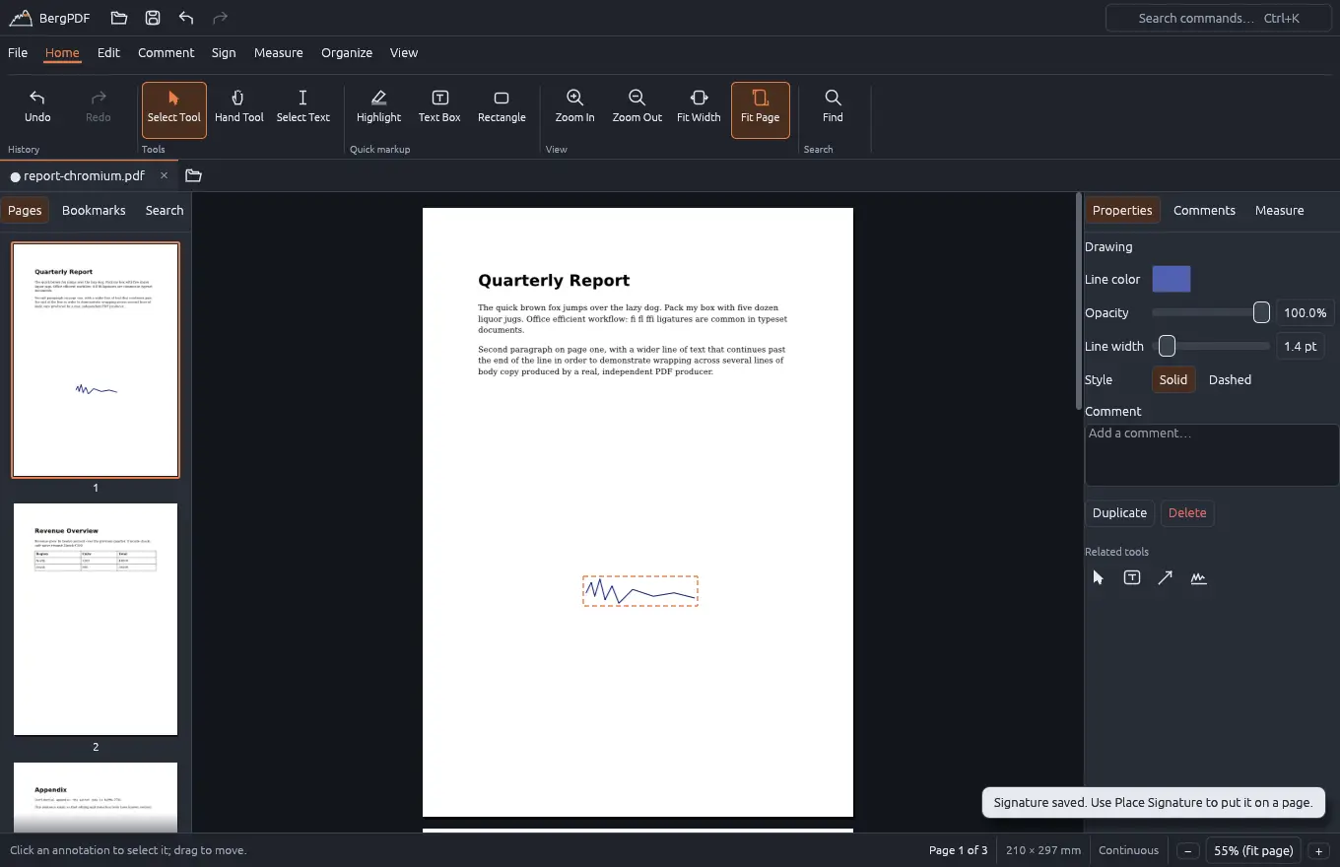Click the text box icon under Related tools

(x=1132, y=578)
